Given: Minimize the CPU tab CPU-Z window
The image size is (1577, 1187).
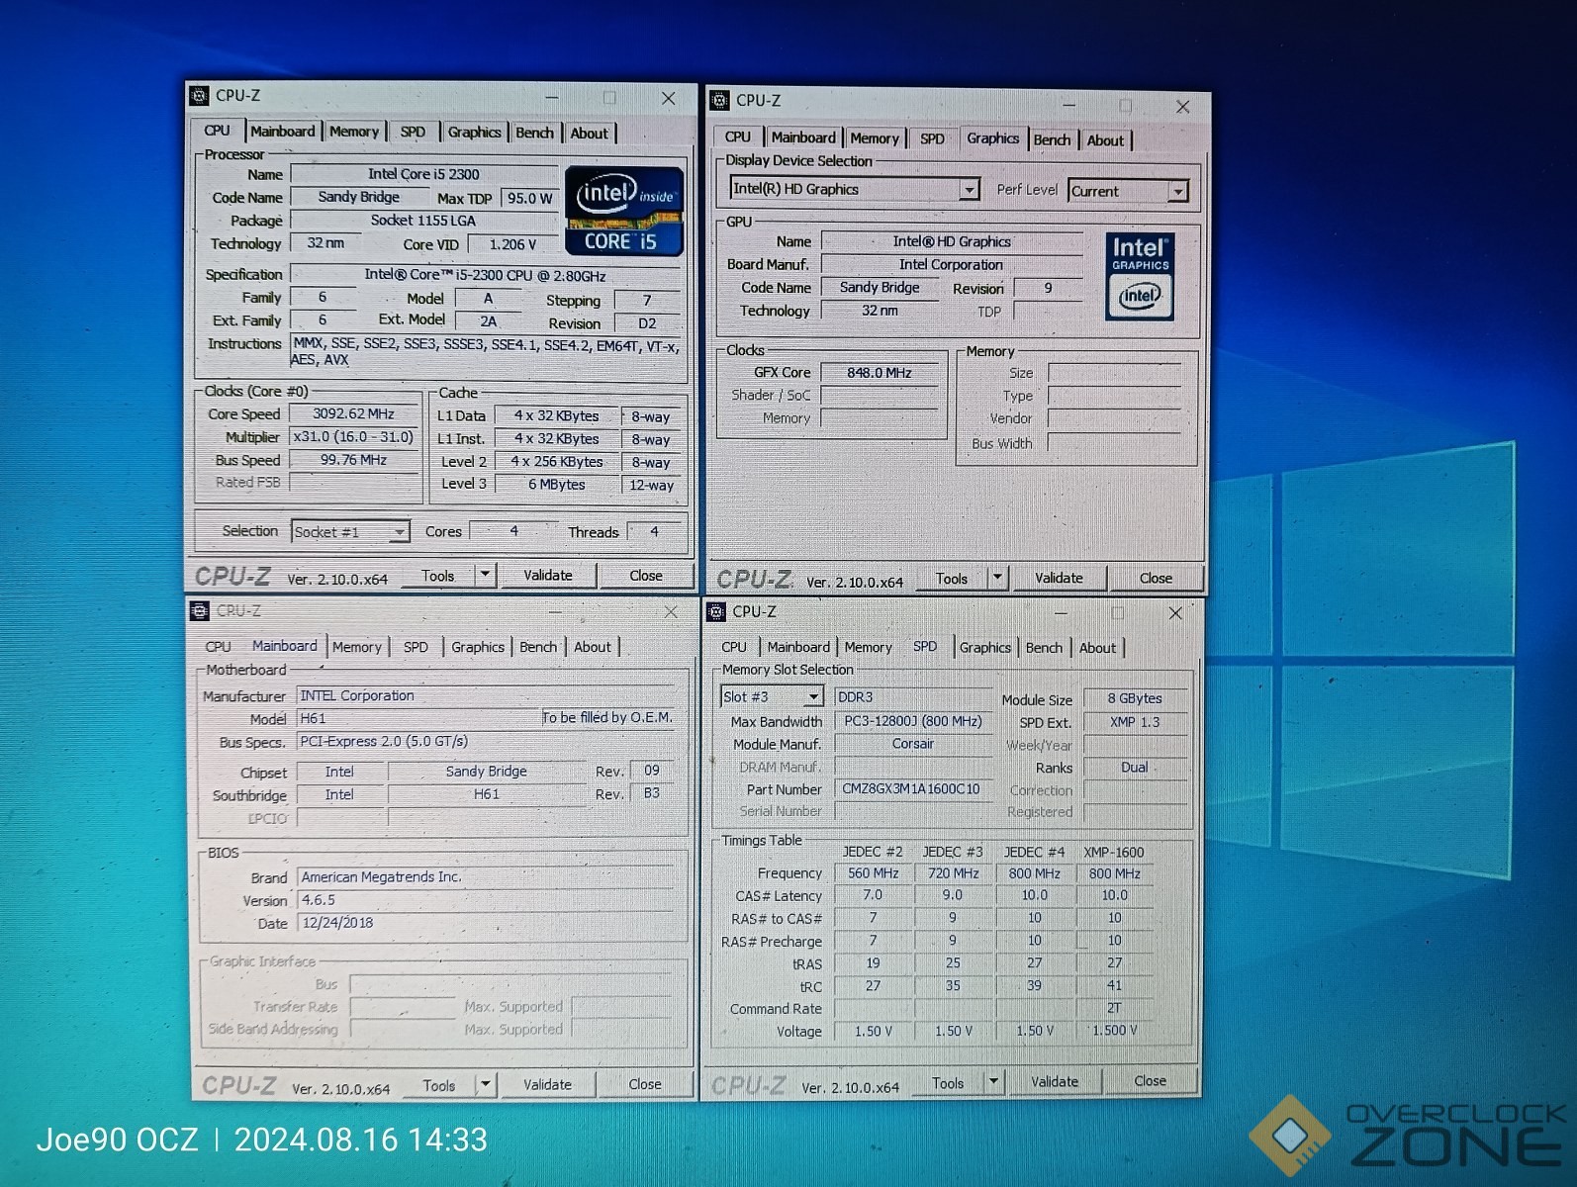Looking at the screenshot, I should click(552, 97).
